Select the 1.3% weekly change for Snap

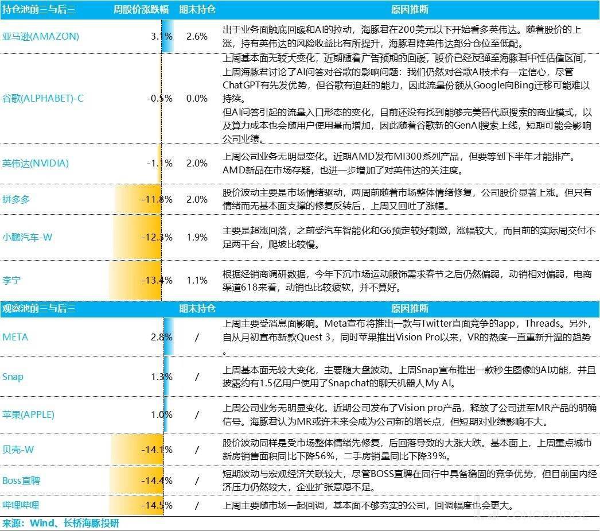pyautogui.click(x=162, y=377)
